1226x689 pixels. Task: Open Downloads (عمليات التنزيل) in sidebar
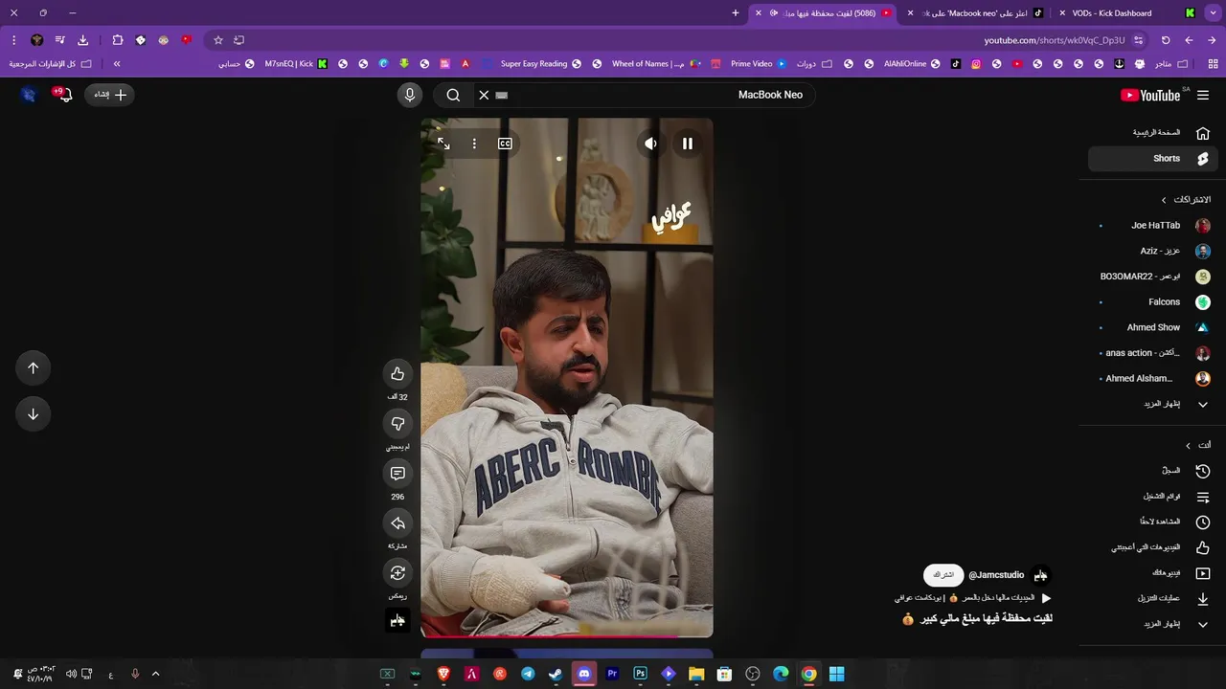[1152, 599]
